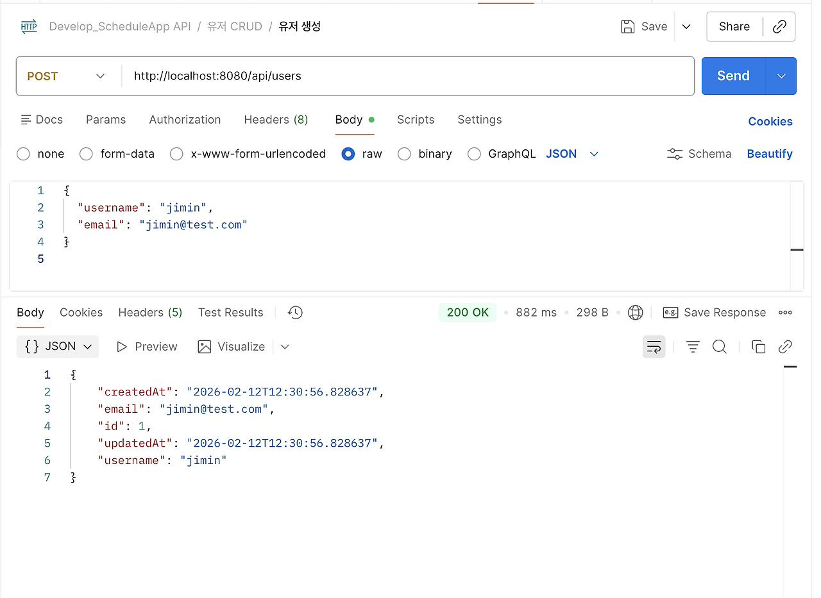
Task: Open the response history clock icon
Action: [x=295, y=312]
